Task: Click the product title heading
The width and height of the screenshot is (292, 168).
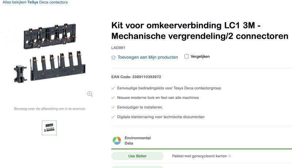Action: click(x=200, y=31)
